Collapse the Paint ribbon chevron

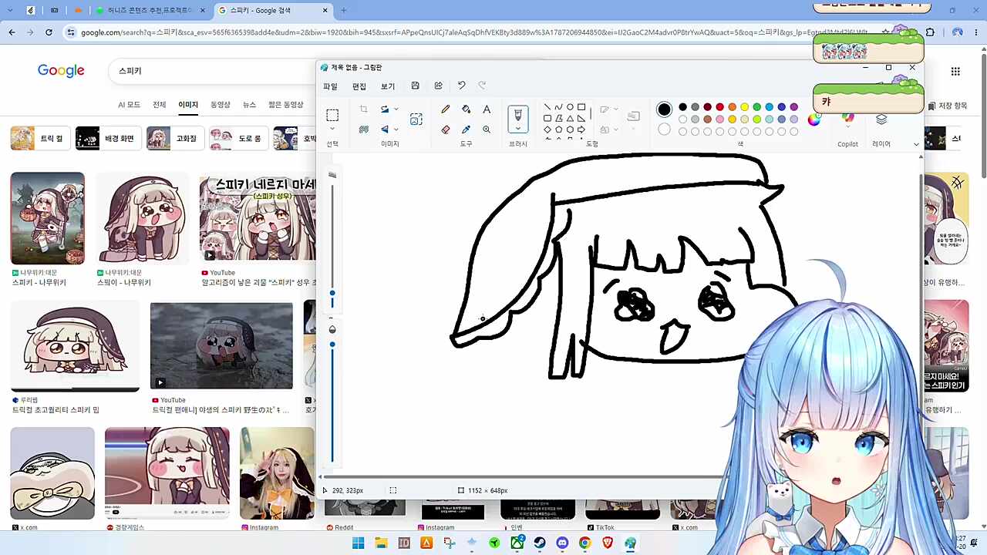pos(916,144)
